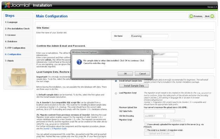220x139 pixels.
Task: Proceed with the Next button
Action: click(x=209, y=16)
